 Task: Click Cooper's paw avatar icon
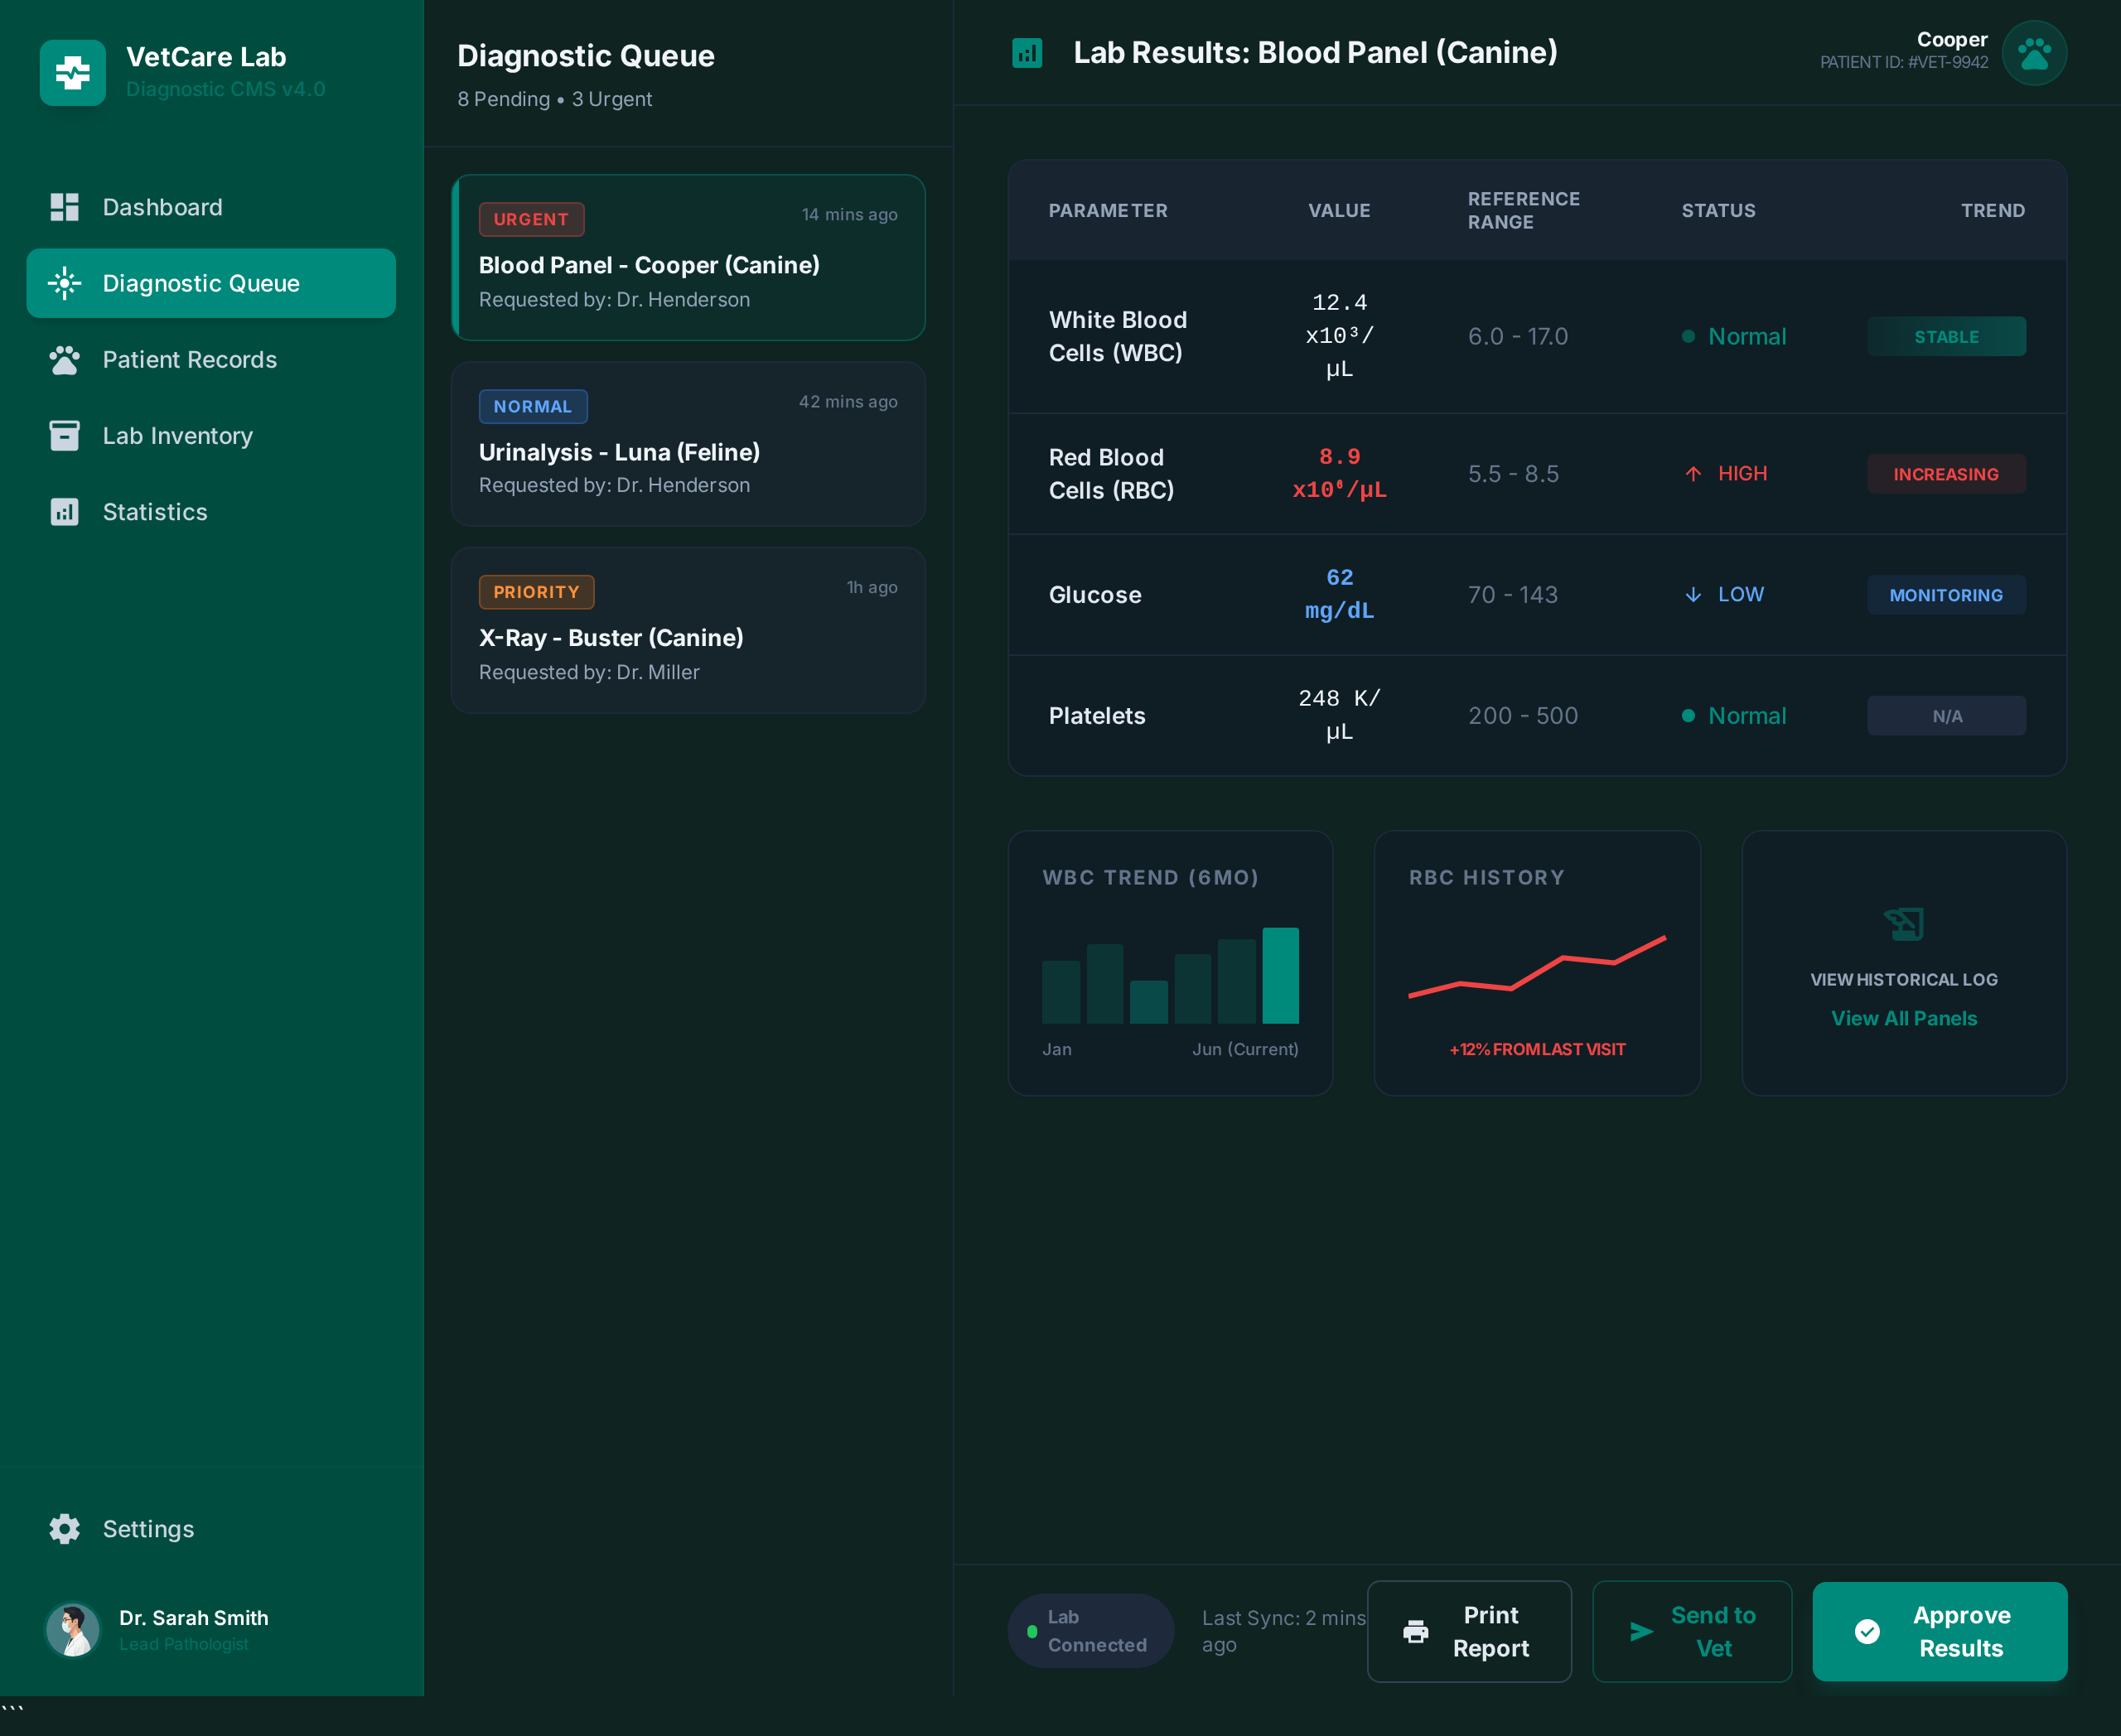point(2033,53)
